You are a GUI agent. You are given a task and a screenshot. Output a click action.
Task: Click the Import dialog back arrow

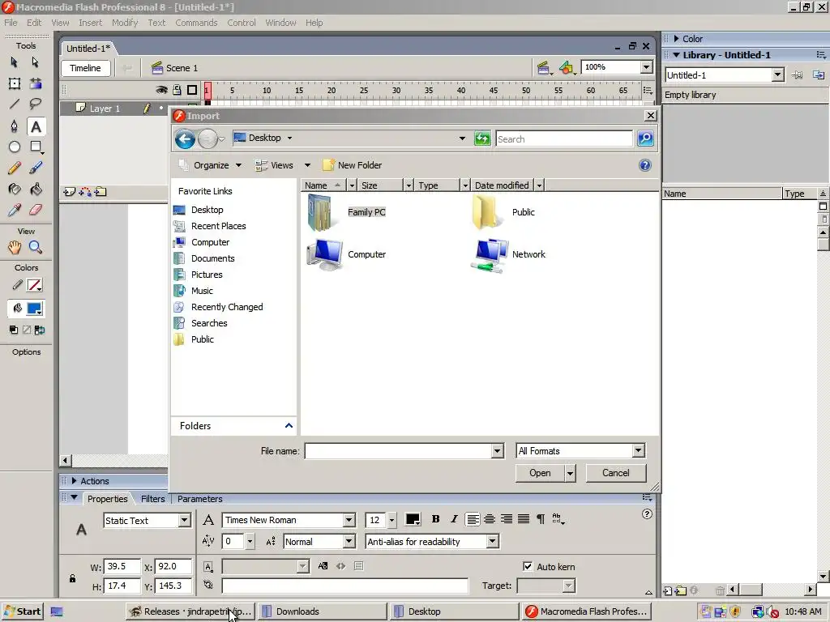coord(185,139)
